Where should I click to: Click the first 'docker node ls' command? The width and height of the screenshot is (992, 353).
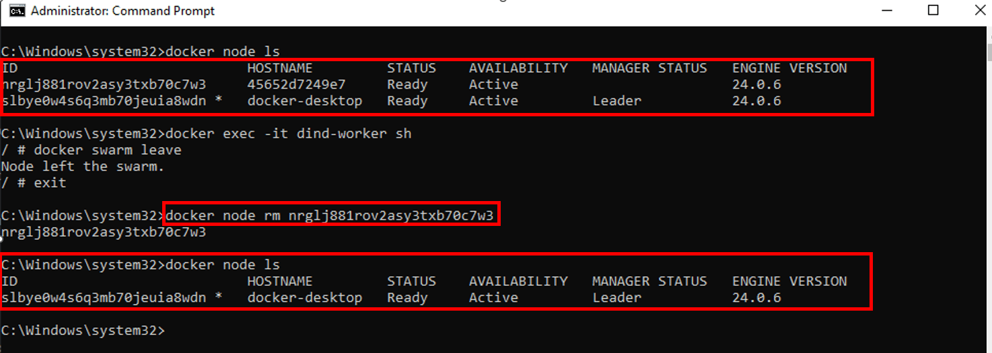tap(223, 51)
